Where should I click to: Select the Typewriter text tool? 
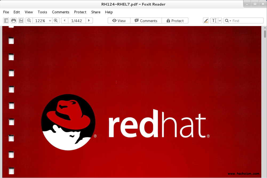[214, 20]
